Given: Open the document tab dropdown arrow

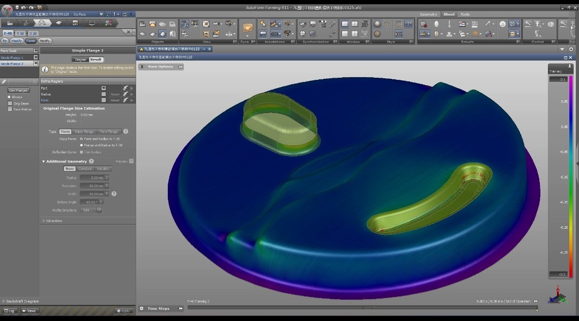Looking at the screenshot, I should [204, 49].
